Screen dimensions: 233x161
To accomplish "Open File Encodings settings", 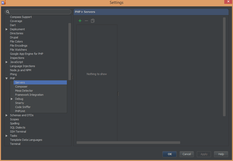I will pos(19,46).
